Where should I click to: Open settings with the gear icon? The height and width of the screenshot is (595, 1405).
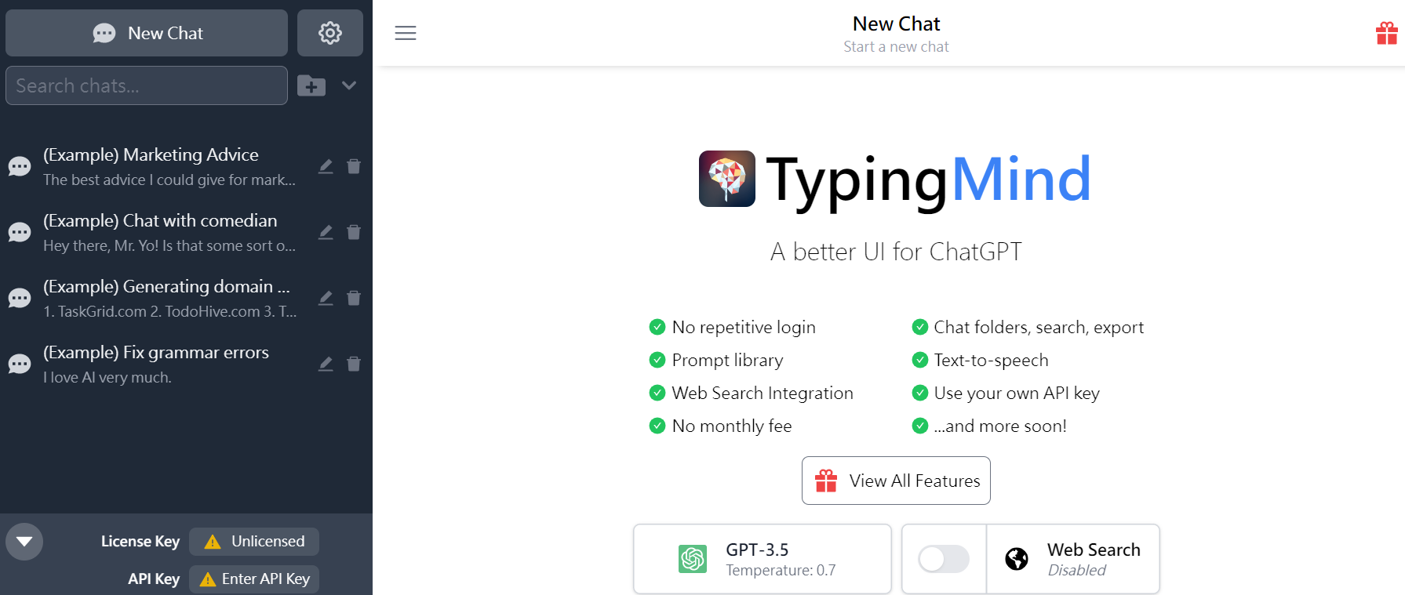point(329,33)
